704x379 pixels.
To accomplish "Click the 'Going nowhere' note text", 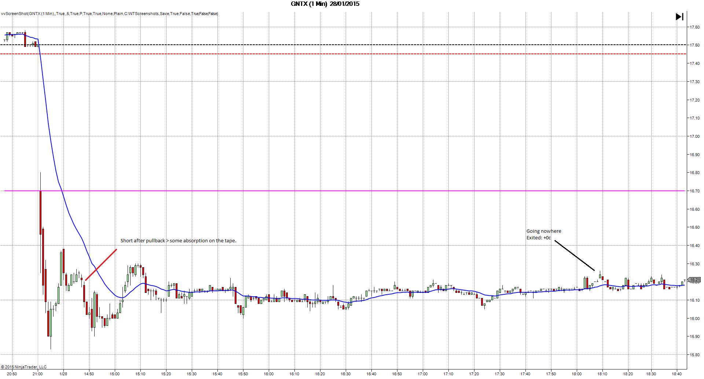I will 544,231.
